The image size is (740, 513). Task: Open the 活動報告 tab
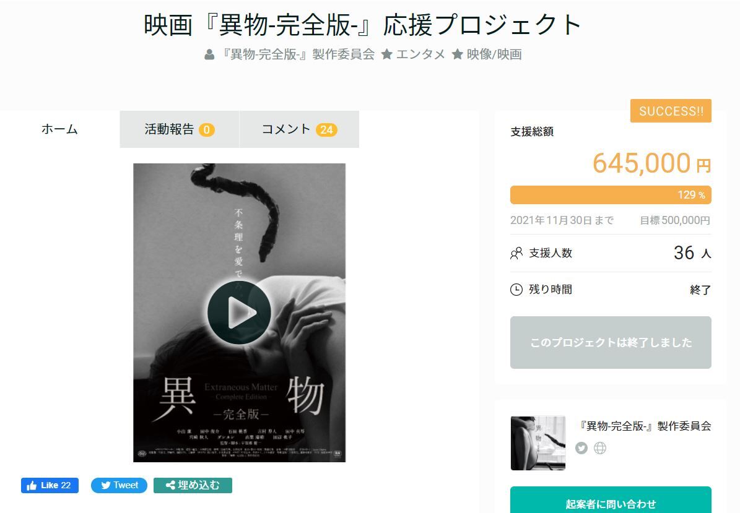pos(180,129)
